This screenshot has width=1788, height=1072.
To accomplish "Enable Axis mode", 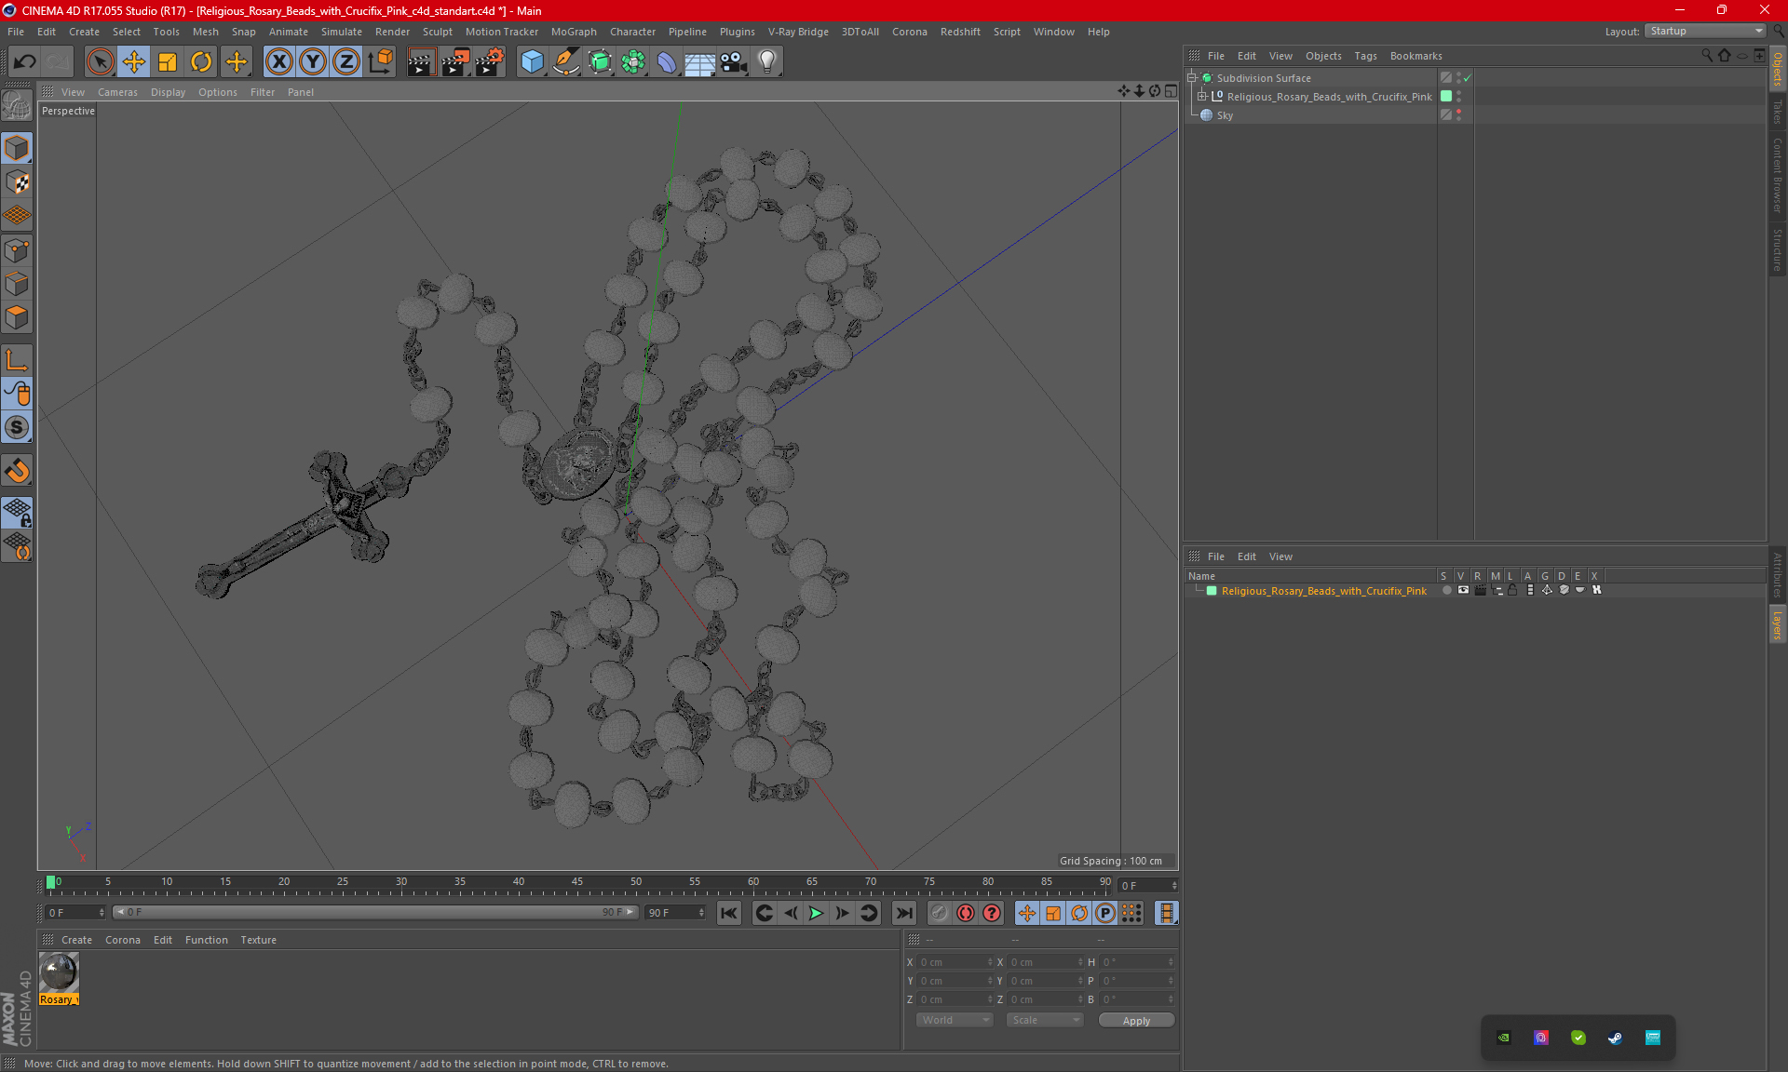I will pyautogui.click(x=17, y=360).
